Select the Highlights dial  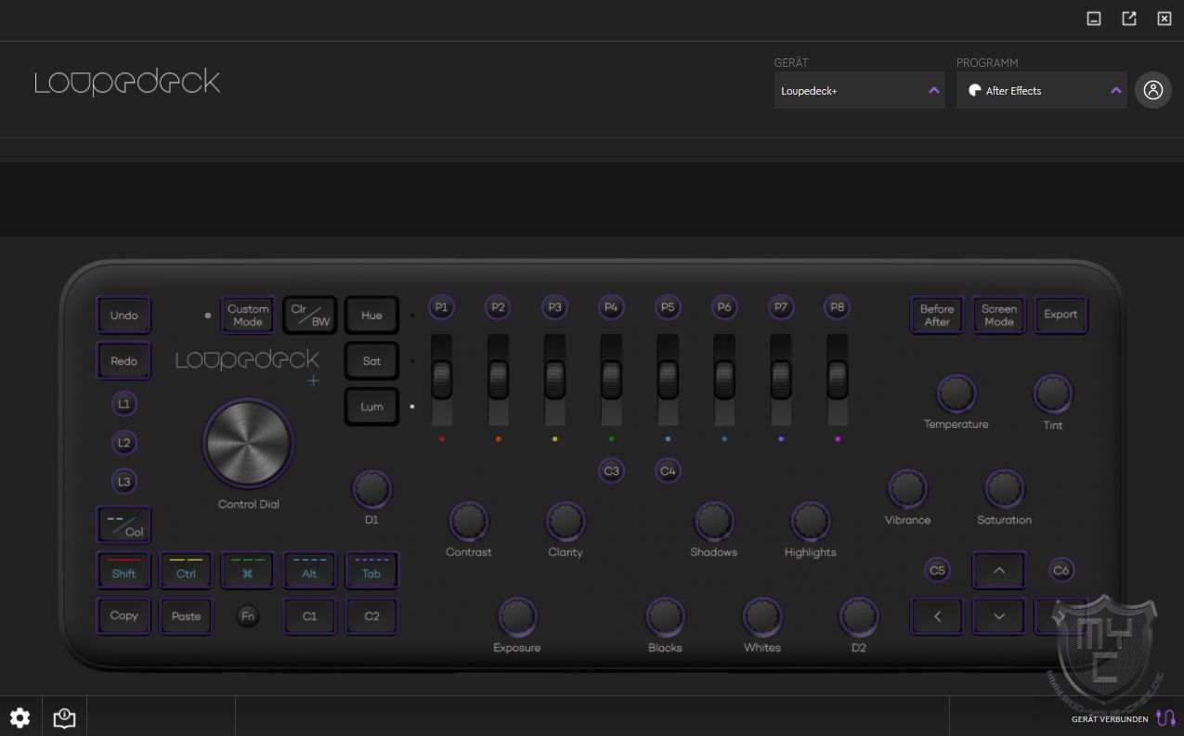(810, 522)
